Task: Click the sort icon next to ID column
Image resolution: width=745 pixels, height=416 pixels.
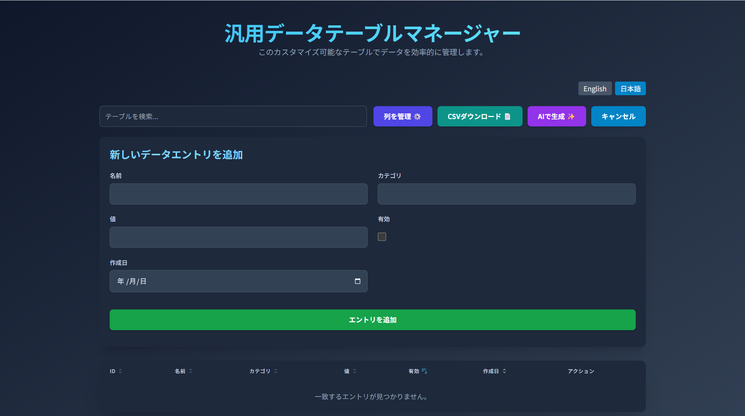Action: pyautogui.click(x=120, y=371)
